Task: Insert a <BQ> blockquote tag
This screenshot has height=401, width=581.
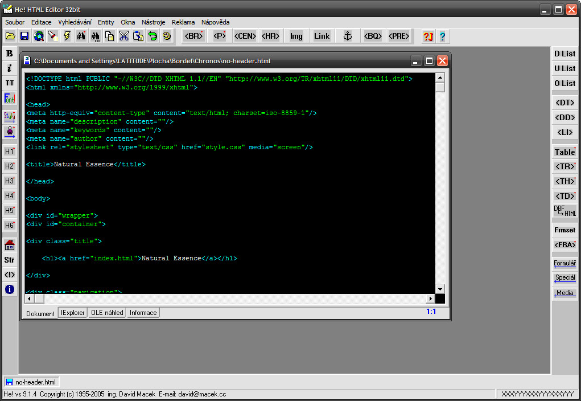Action: pos(373,36)
